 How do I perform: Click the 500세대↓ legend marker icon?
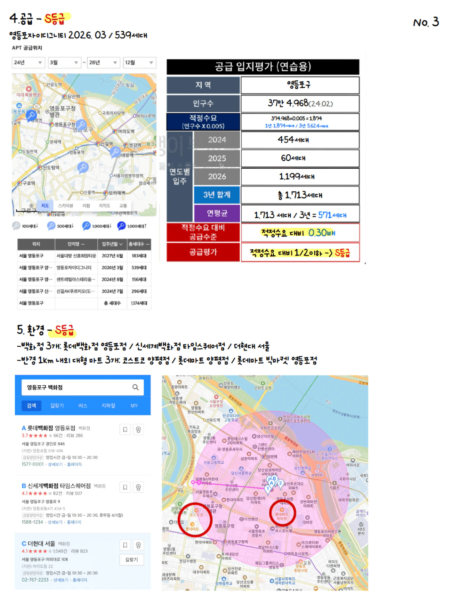(x=51, y=225)
